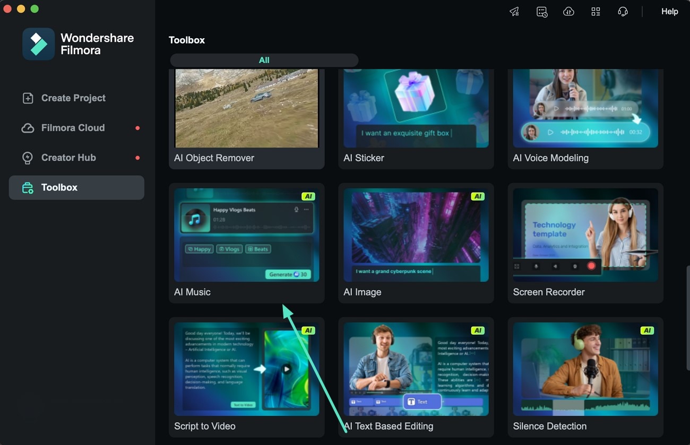
Task: Click the AI badge on AI Music
Action: click(x=308, y=196)
